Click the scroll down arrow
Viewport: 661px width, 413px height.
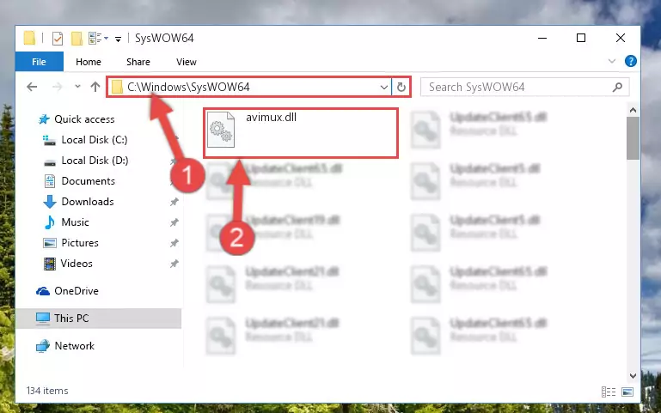coord(633,375)
